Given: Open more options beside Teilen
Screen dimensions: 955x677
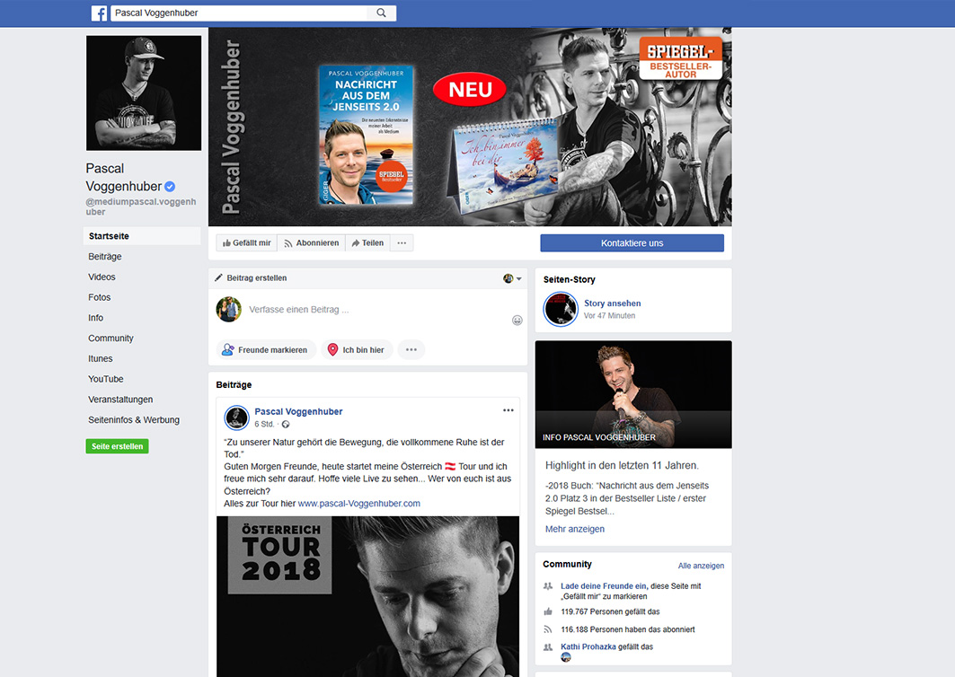Looking at the screenshot, I should pyautogui.click(x=402, y=243).
